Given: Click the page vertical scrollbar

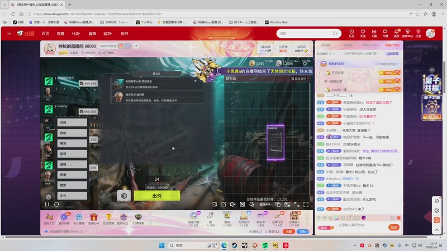Looking at the screenshot, I should [445, 77].
